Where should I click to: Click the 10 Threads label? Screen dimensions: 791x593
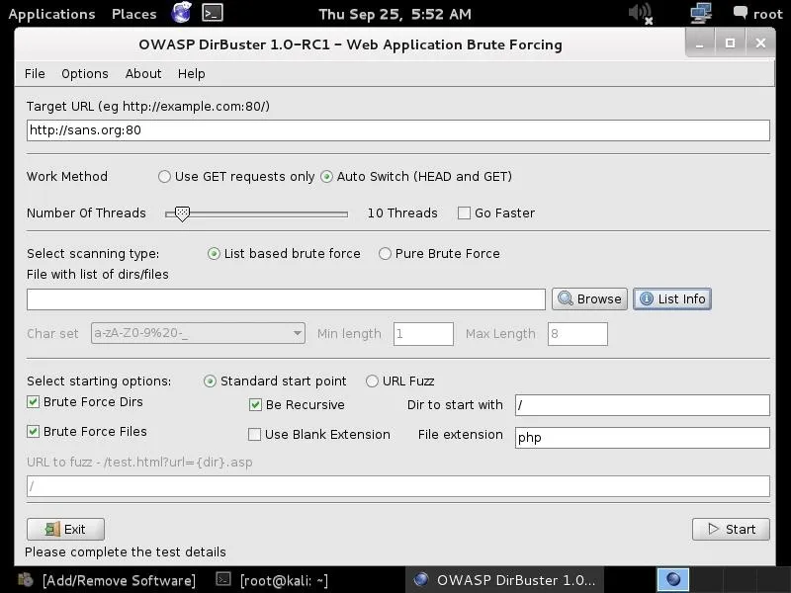402,213
